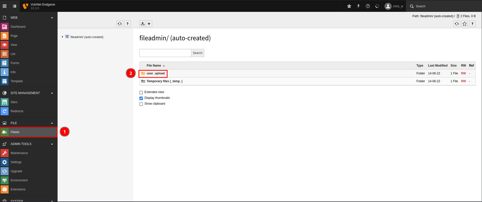The width and height of the screenshot is (482, 202).
Task: Open the Redirects module
Action: click(29, 111)
